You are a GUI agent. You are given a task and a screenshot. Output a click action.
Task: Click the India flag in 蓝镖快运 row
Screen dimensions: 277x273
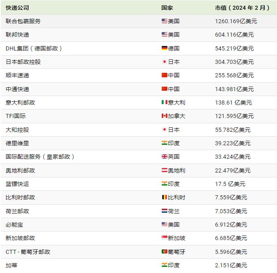(x=165, y=183)
